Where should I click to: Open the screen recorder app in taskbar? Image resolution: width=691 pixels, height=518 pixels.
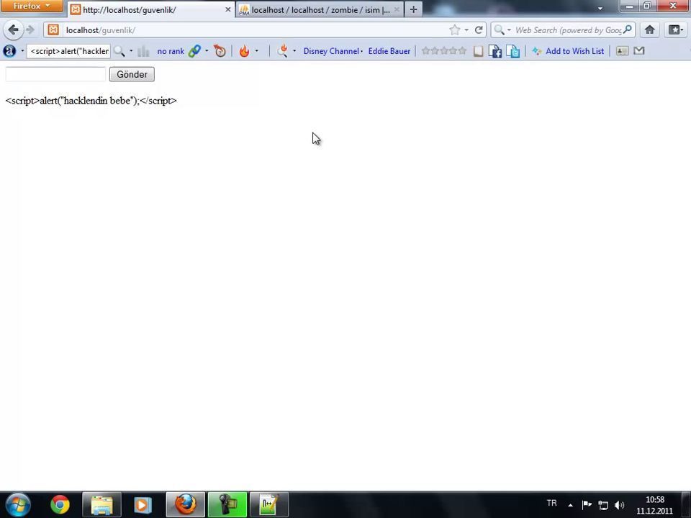pos(227,505)
